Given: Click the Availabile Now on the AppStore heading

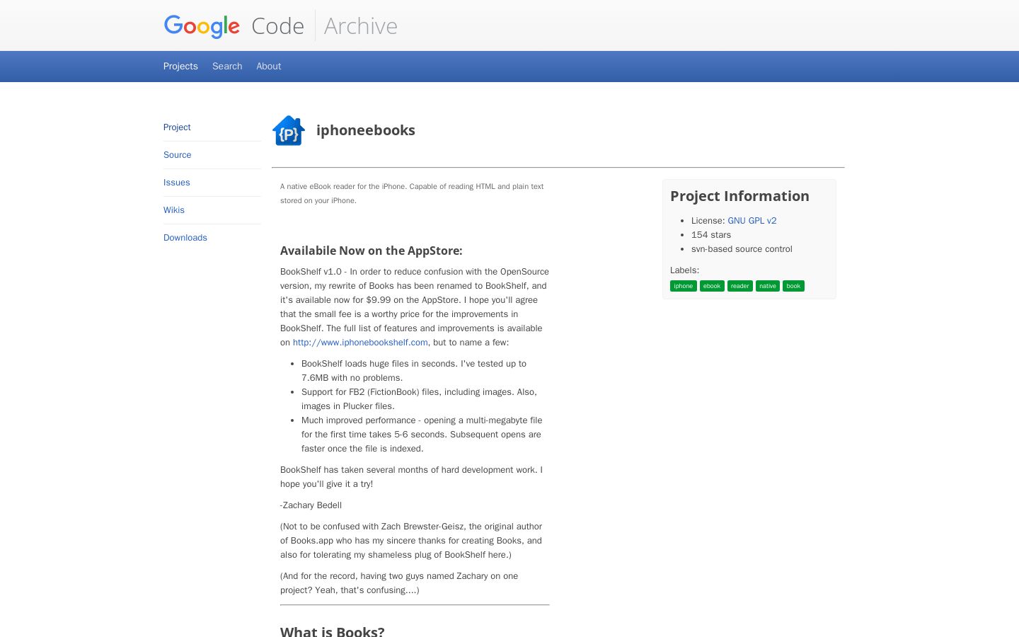Looking at the screenshot, I should 372,251.
